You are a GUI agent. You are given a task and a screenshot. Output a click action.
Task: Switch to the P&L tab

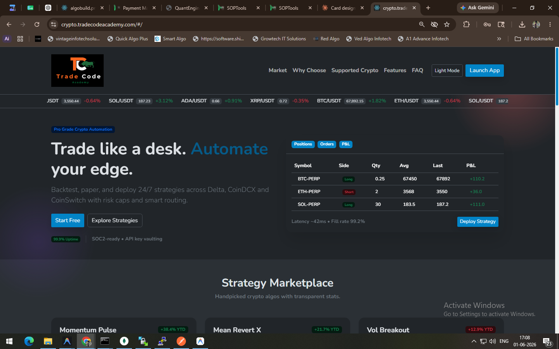pyautogui.click(x=346, y=144)
